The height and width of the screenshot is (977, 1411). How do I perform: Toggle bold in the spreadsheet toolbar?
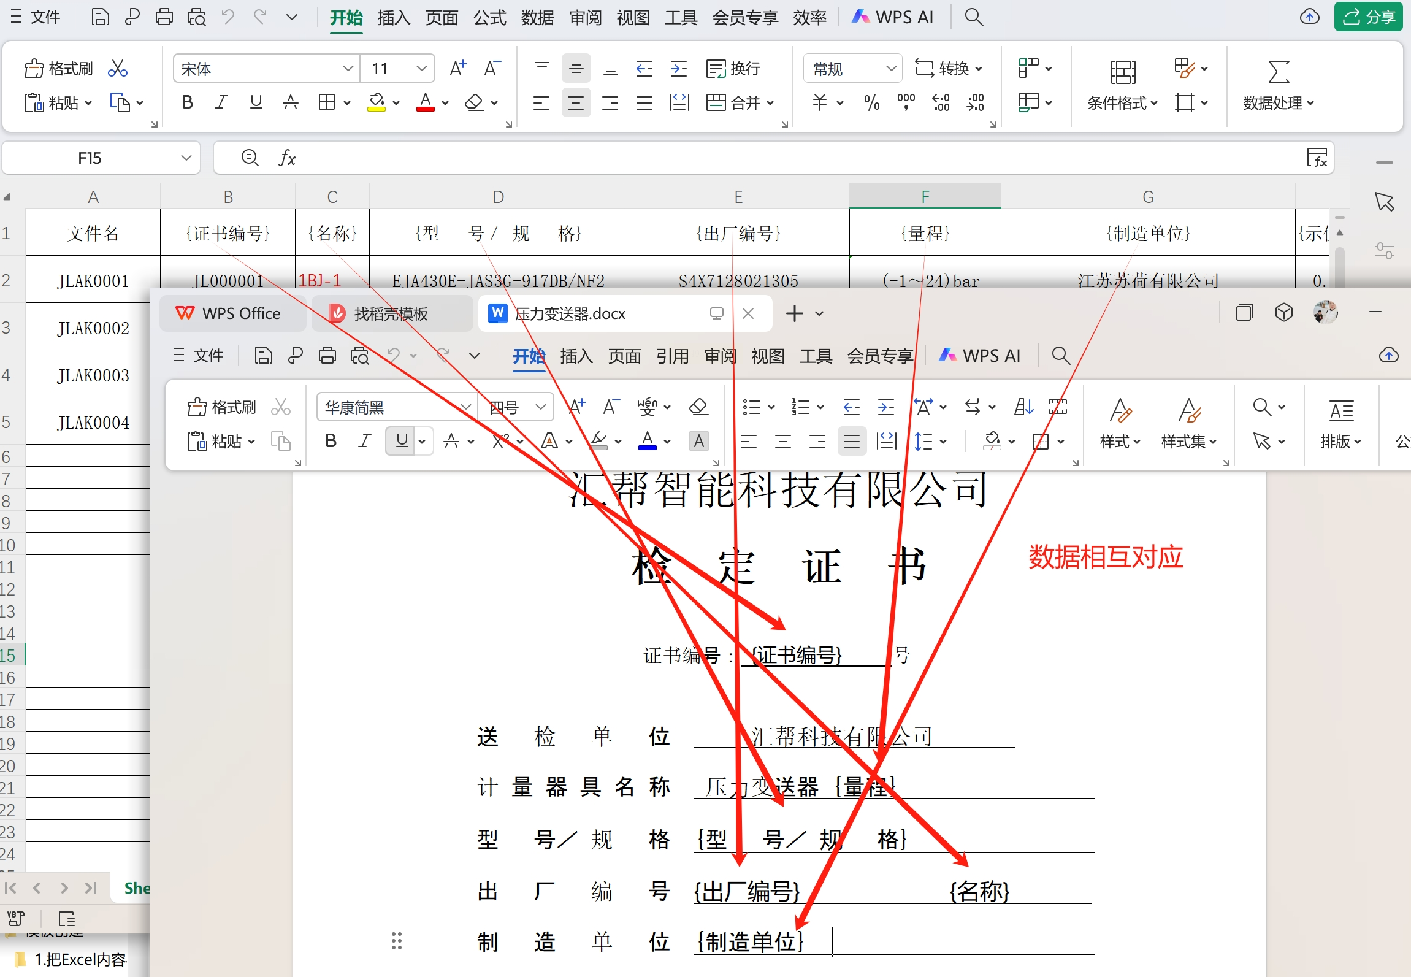pyautogui.click(x=188, y=102)
